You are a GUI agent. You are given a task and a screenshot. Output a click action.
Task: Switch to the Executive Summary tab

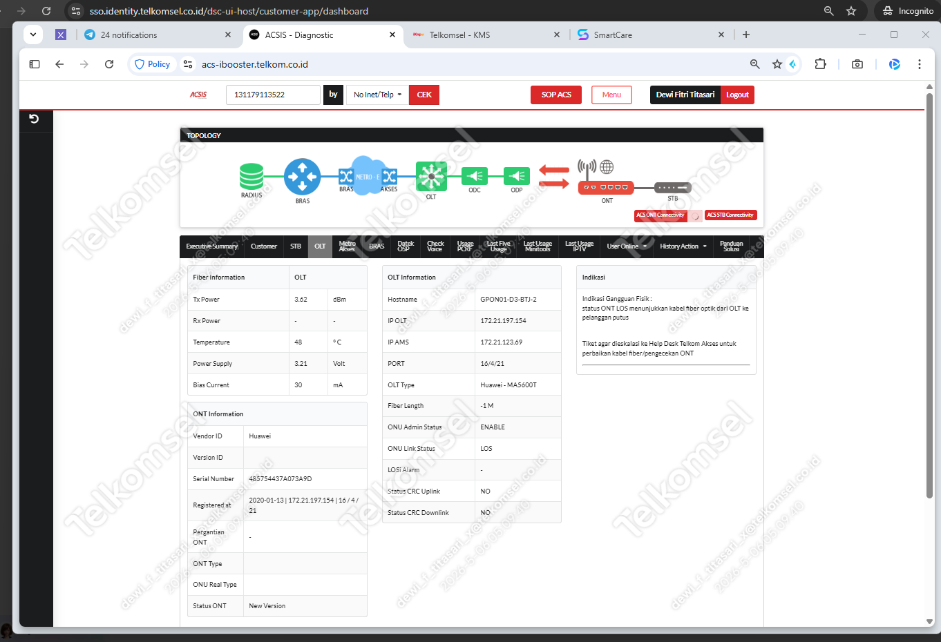click(211, 246)
